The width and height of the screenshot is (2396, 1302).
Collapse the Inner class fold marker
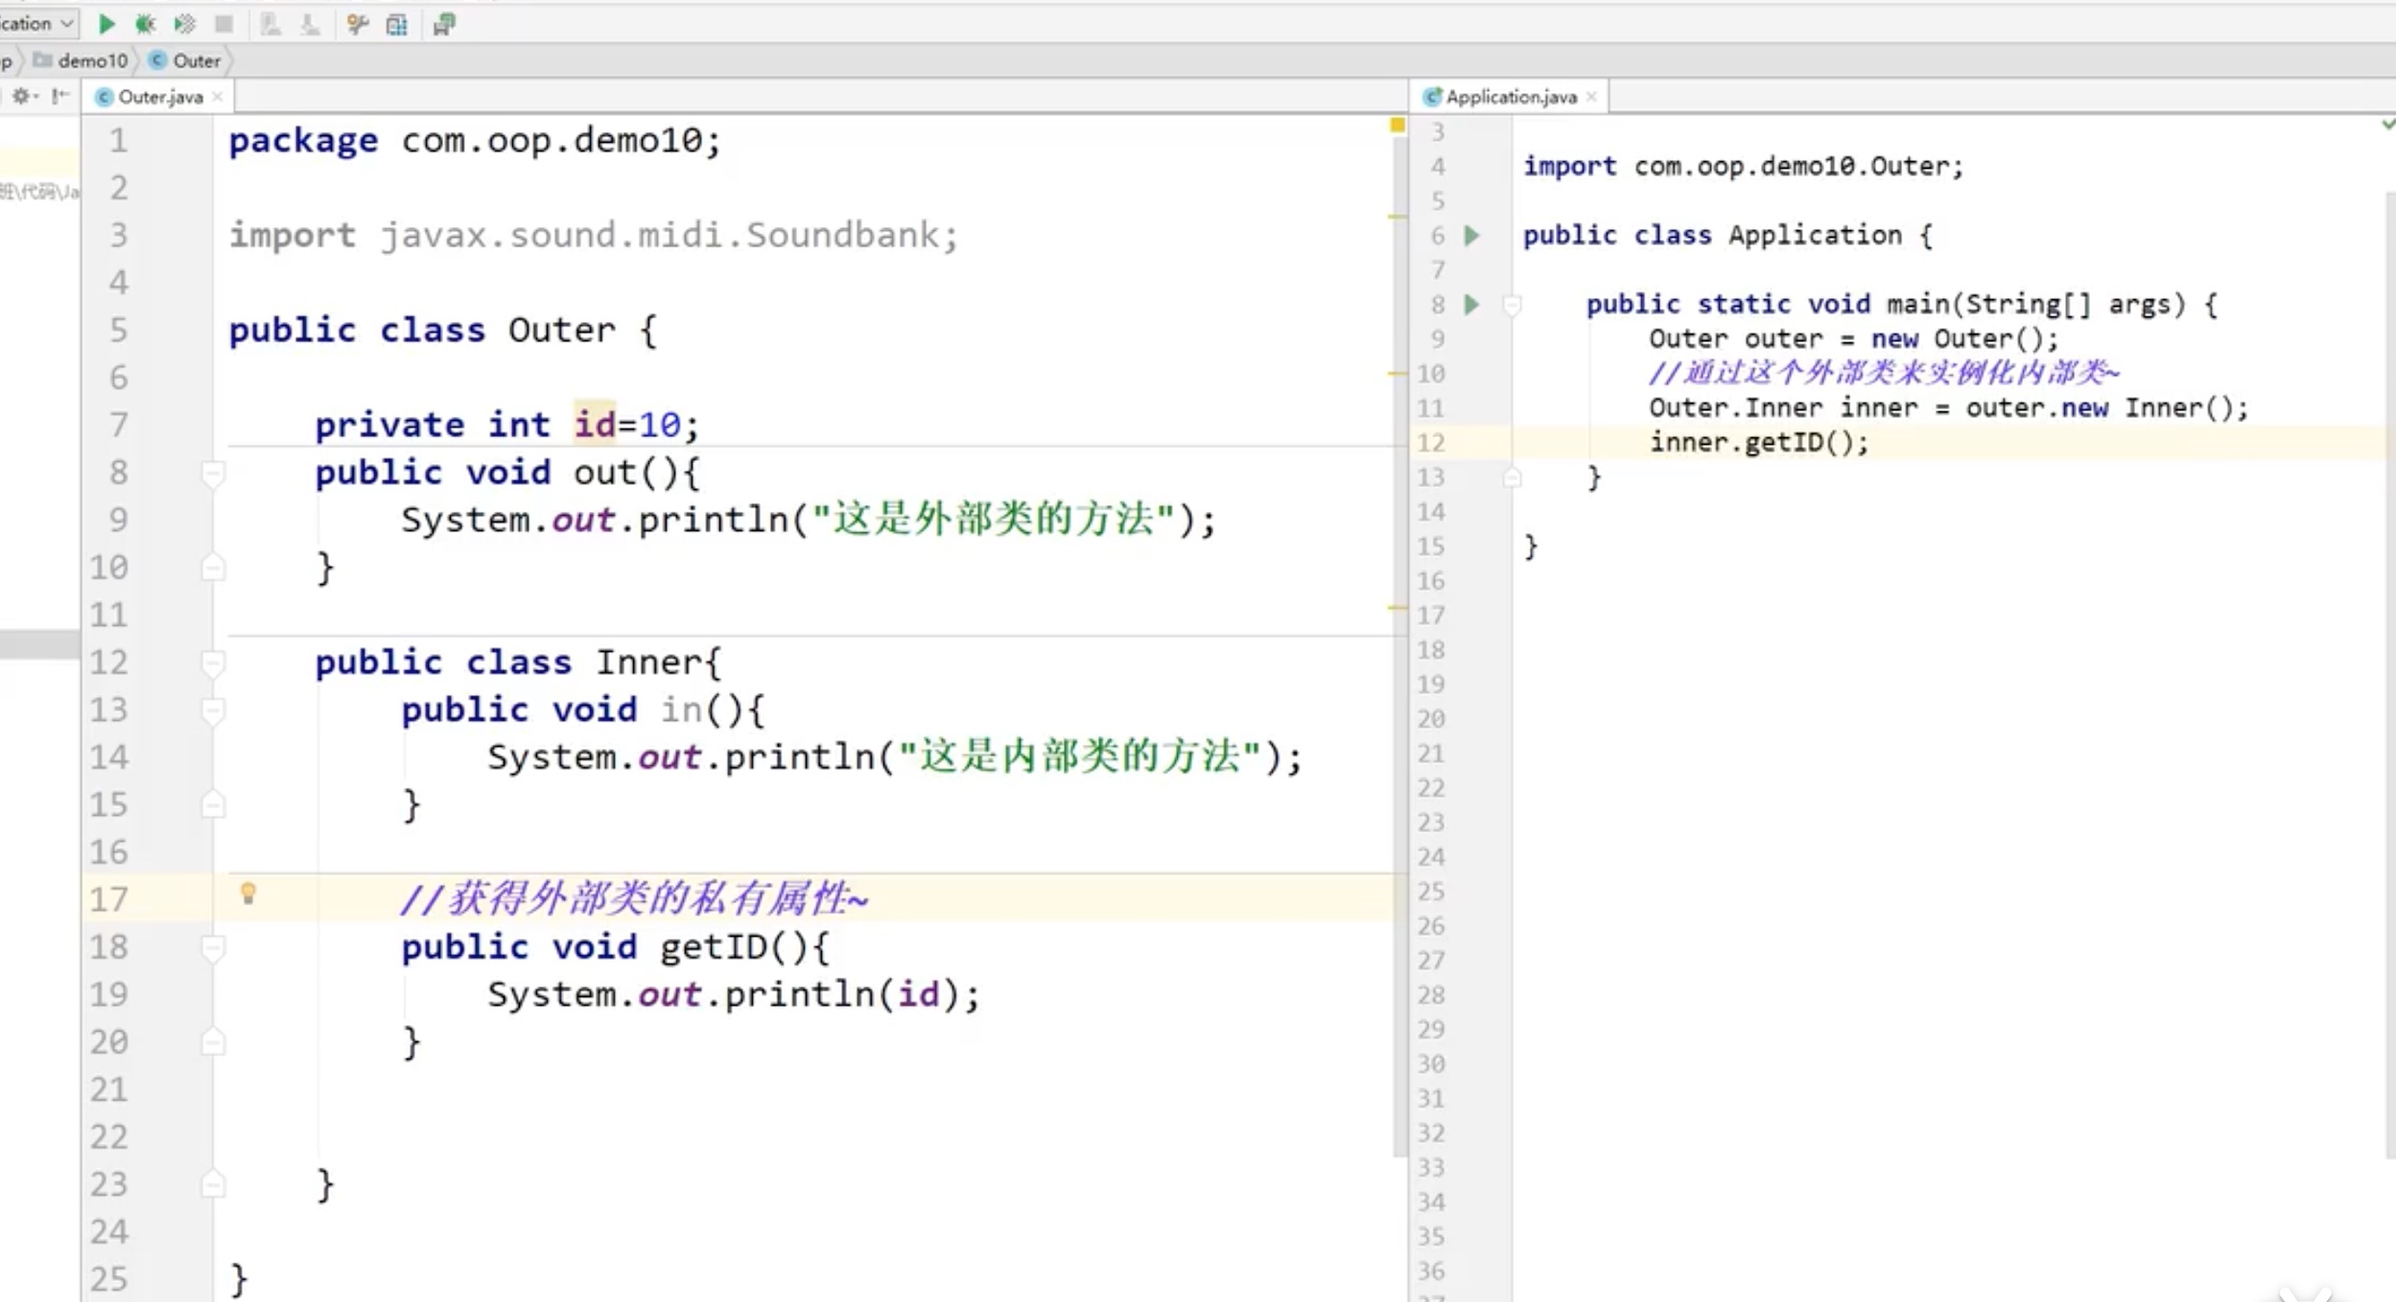point(213,663)
